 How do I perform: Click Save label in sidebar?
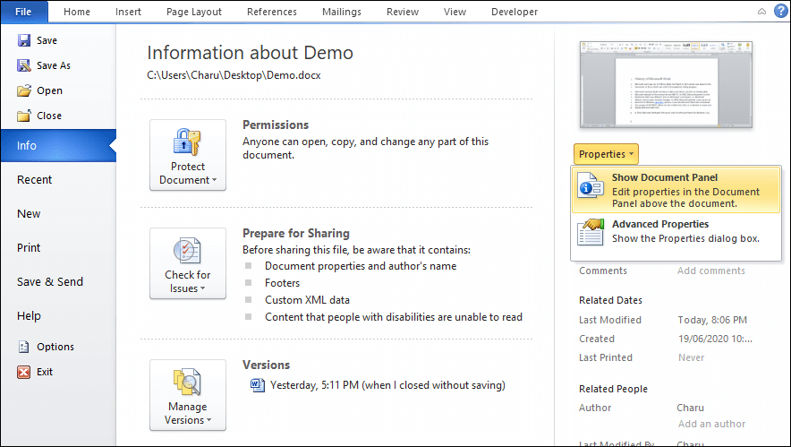tap(47, 40)
